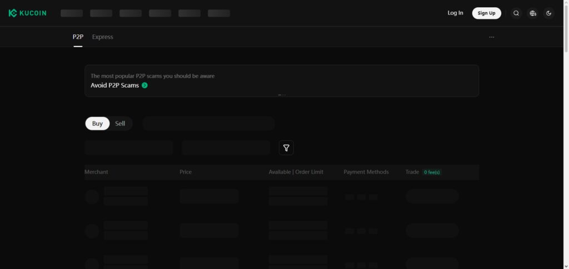The width and height of the screenshot is (569, 269).
Task: Click the 0 fee(s) badge
Action: pos(432,172)
